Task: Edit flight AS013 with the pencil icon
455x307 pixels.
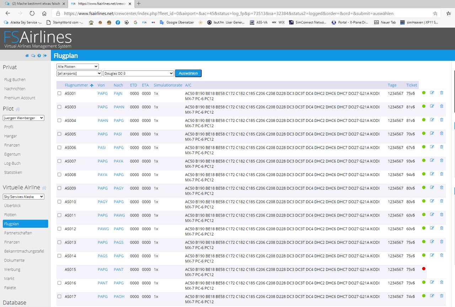Action: [x=432, y=242]
